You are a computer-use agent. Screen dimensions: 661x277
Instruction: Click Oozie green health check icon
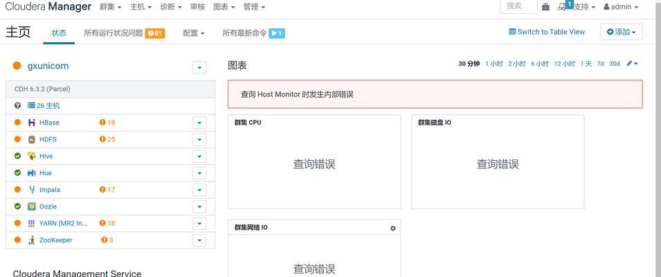click(x=17, y=206)
